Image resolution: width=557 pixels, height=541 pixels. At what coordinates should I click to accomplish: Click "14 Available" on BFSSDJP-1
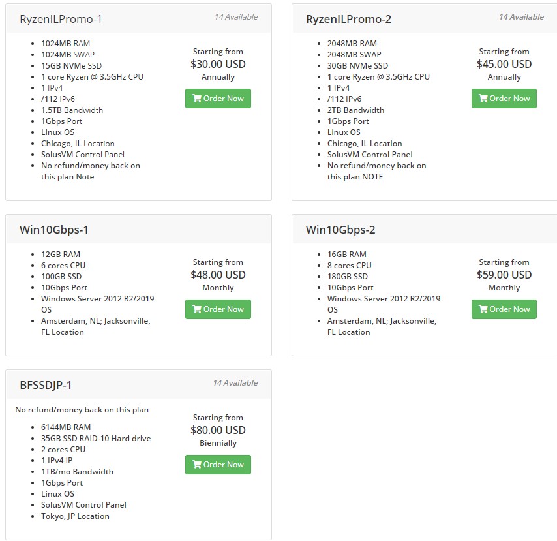235,383
